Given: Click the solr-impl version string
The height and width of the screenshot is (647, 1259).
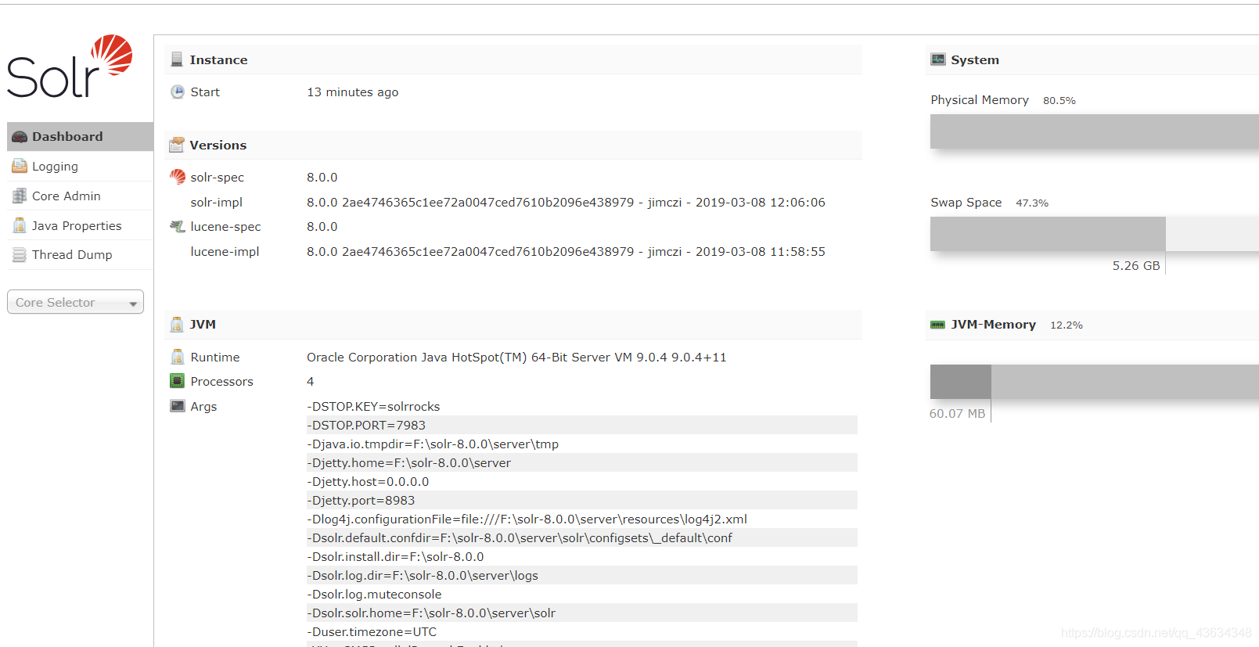Looking at the screenshot, I should (x=566, y=202).
